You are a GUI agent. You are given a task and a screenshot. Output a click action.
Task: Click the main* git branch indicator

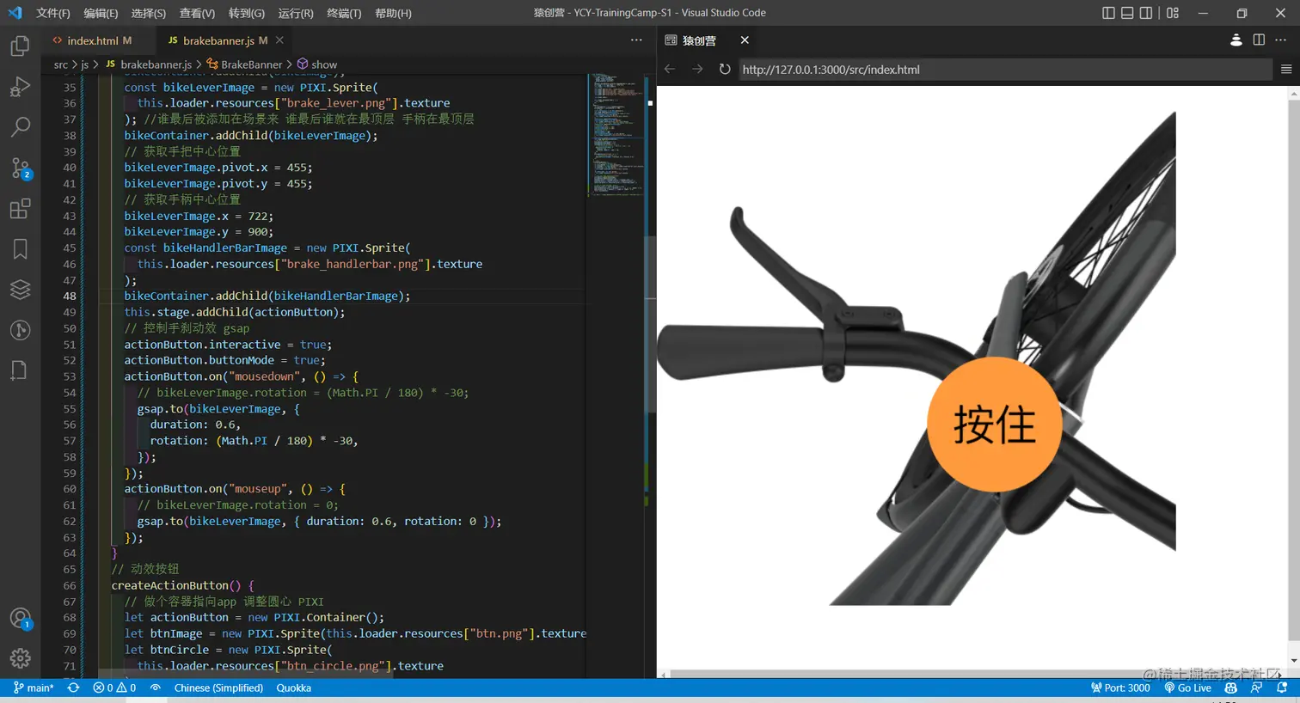point(34,688)
